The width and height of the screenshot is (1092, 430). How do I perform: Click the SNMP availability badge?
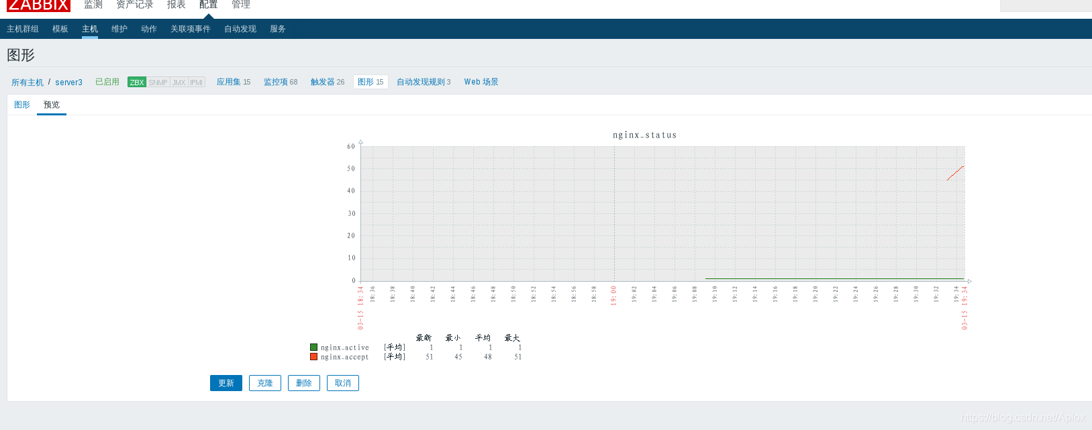tap(158, 82)
